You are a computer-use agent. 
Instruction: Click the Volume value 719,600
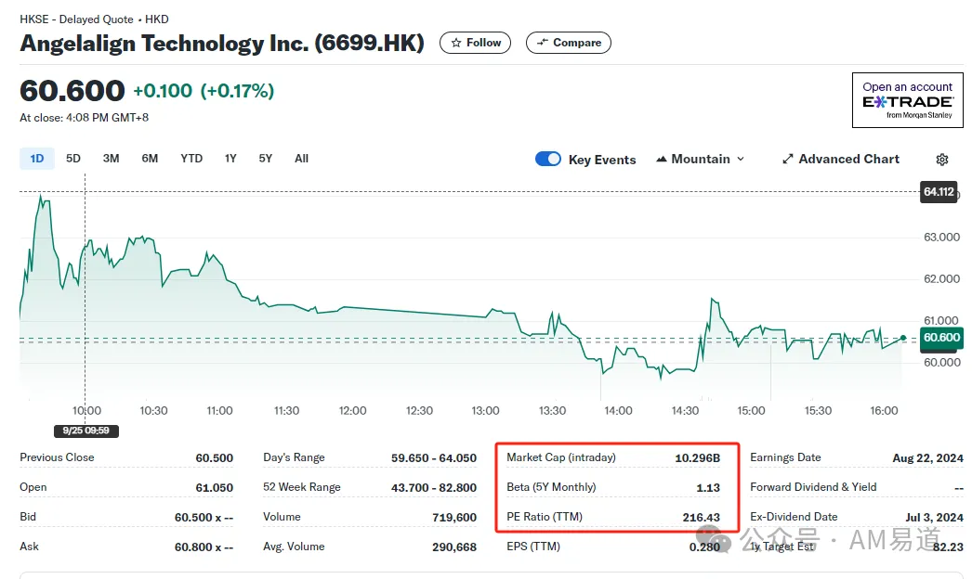pyautogui.click(x=454, y=518)
